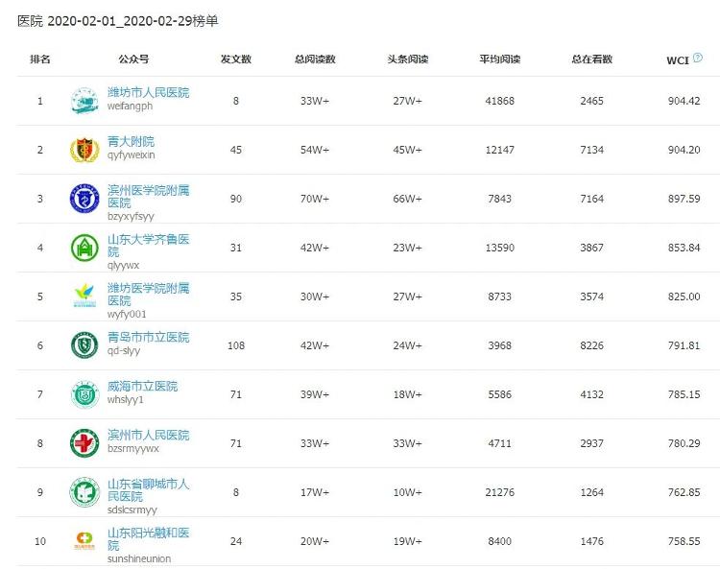Click the 总阅读数 column header
Image resolution: width=720 pixels, height=569 pixels.
pyautogui.click(x=315, y=59)
